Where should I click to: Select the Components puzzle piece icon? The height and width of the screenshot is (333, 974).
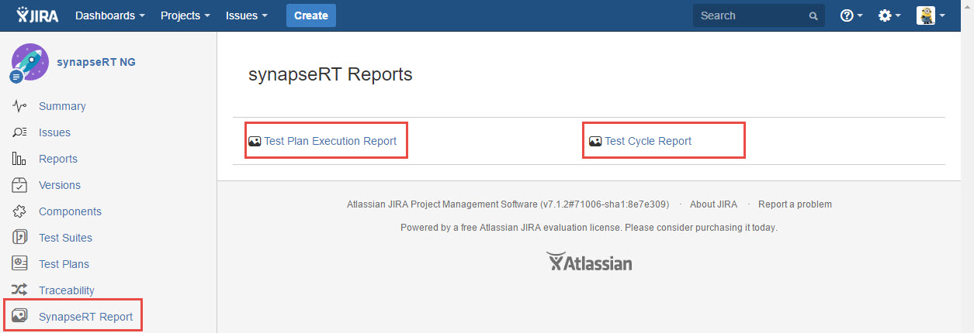point(20,211)
